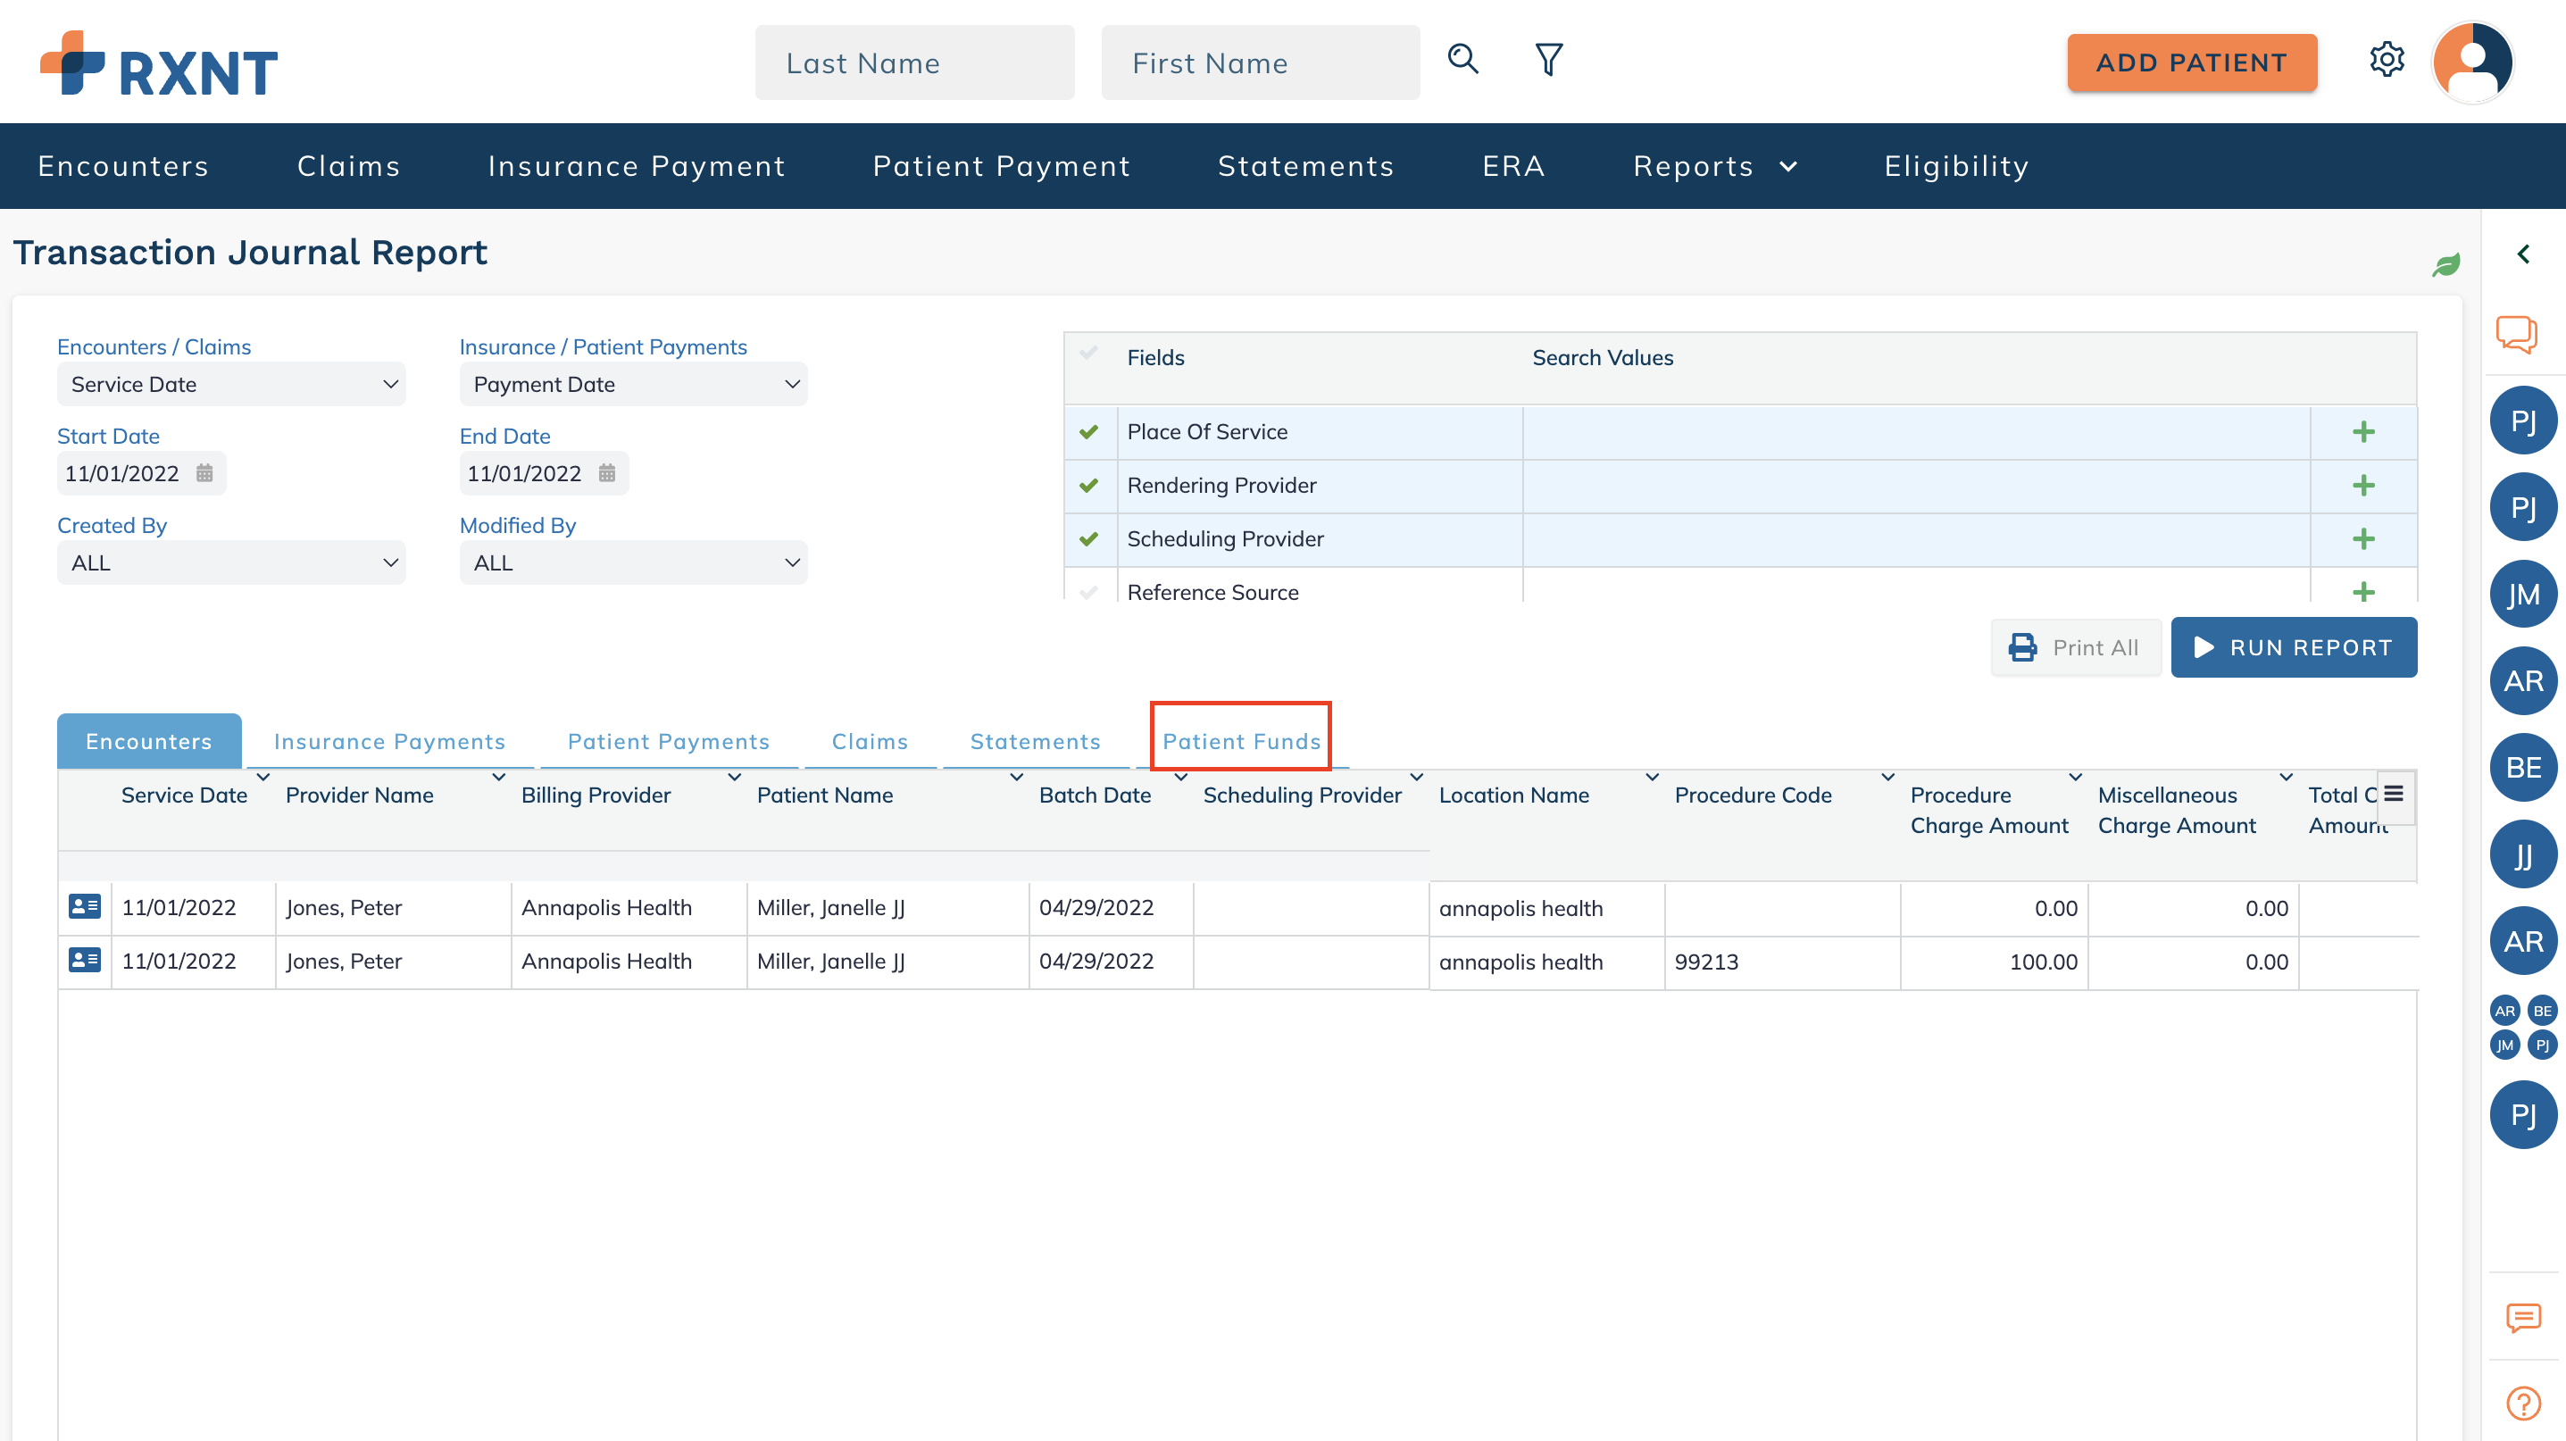Uncheck the Scheduling Provider field

point(1088,538)
